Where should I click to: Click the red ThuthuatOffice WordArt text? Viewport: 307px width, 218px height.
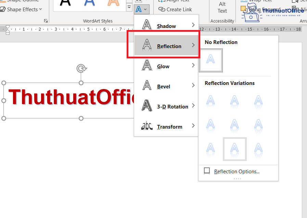[71, 97]
